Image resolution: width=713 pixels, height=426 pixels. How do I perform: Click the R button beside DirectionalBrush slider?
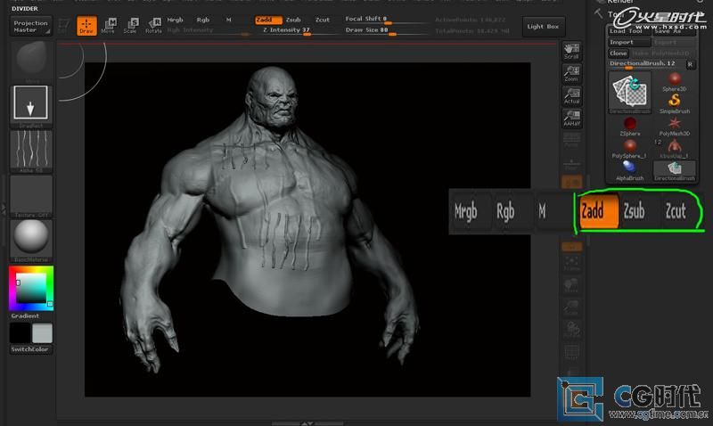point(690,64)
